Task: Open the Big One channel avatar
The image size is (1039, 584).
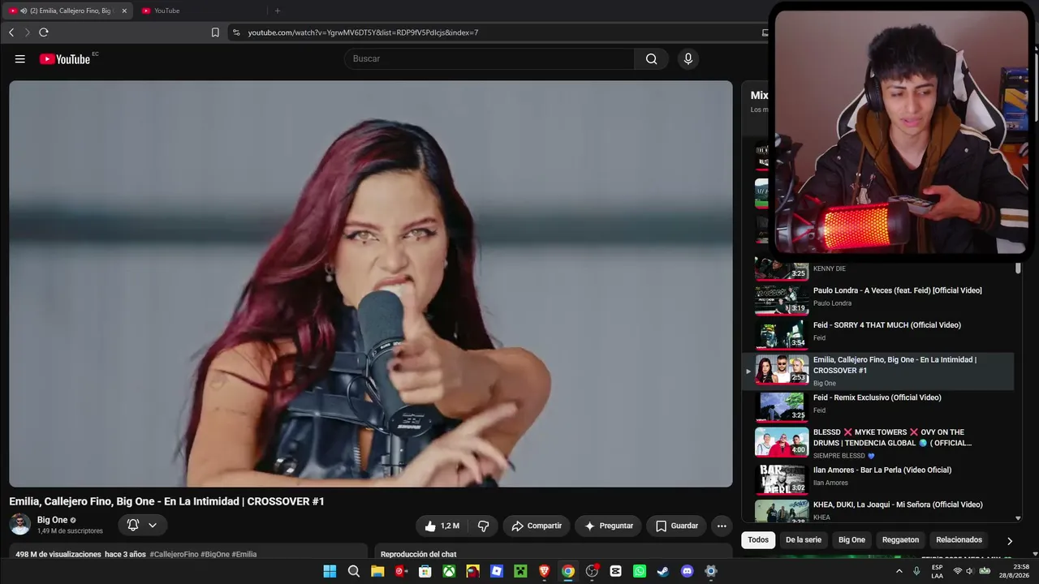Action: [20, 525]
